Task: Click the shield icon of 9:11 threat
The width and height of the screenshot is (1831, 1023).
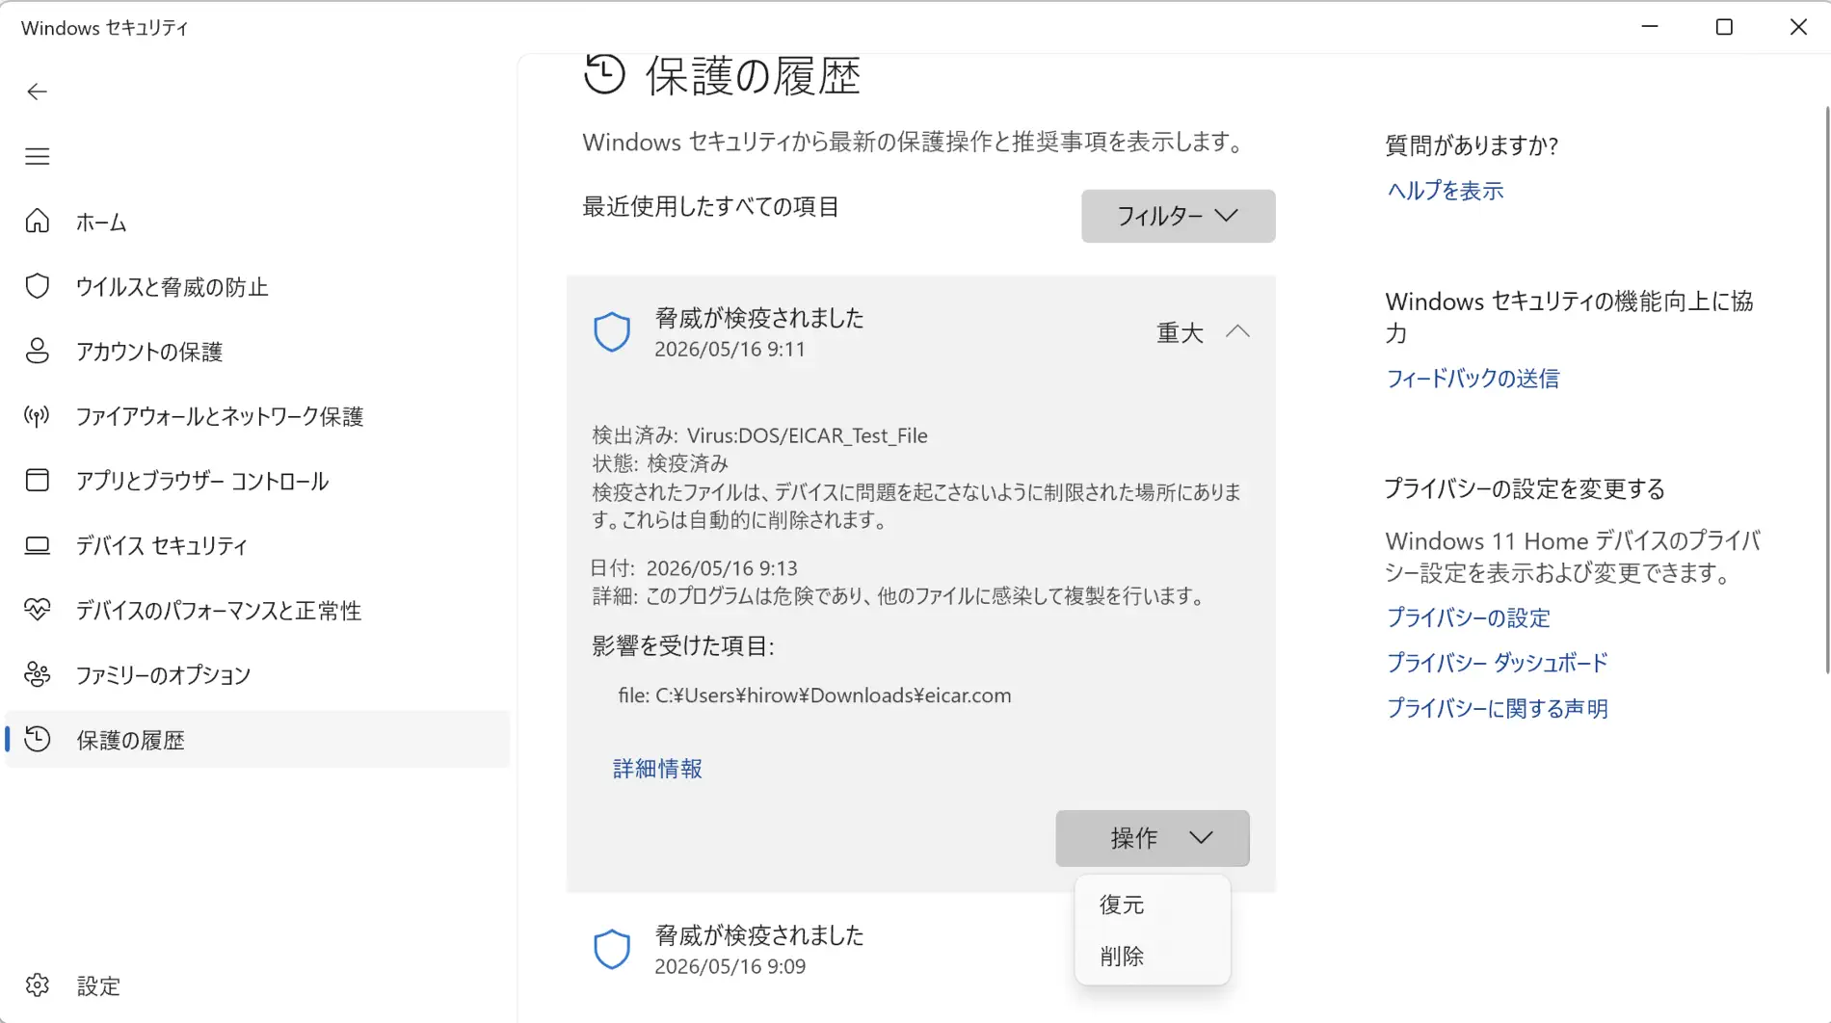Action: click(x=611, y=332)
